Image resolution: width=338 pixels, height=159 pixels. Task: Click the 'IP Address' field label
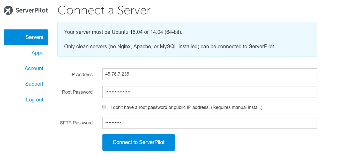(81, 75)
